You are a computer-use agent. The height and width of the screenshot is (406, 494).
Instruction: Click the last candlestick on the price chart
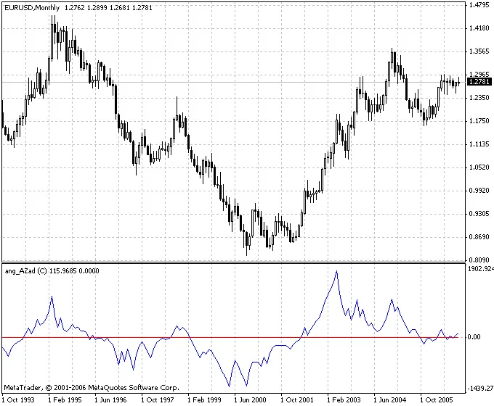458,82
